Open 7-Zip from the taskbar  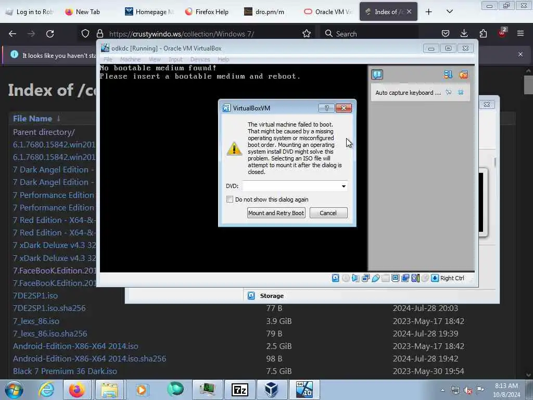pyautogui.click(x=239, y=390)
